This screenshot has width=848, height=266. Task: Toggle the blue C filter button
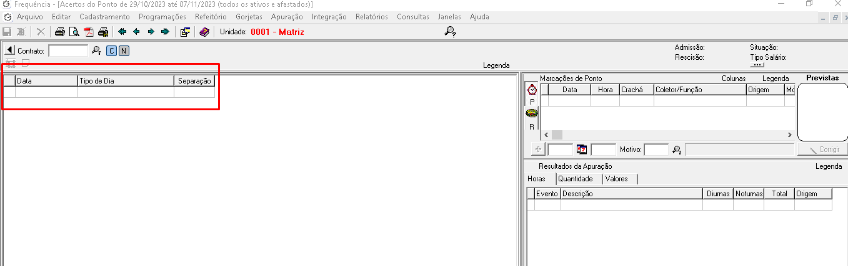coord(111,51)
